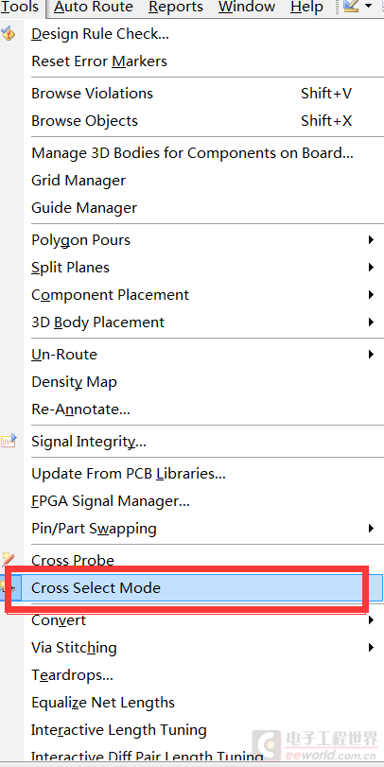Open the dropdown arrow beside the toolbar icon

[x=368, y=7]
